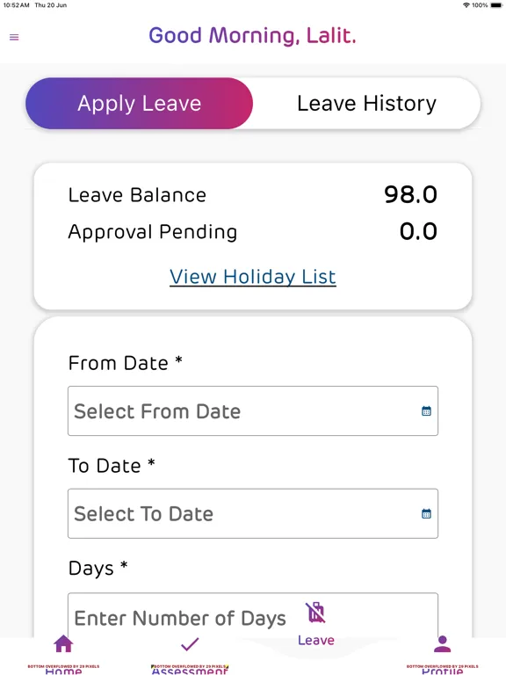Open the View Holiday List link
Screen dimensions: 506x675
253,277
